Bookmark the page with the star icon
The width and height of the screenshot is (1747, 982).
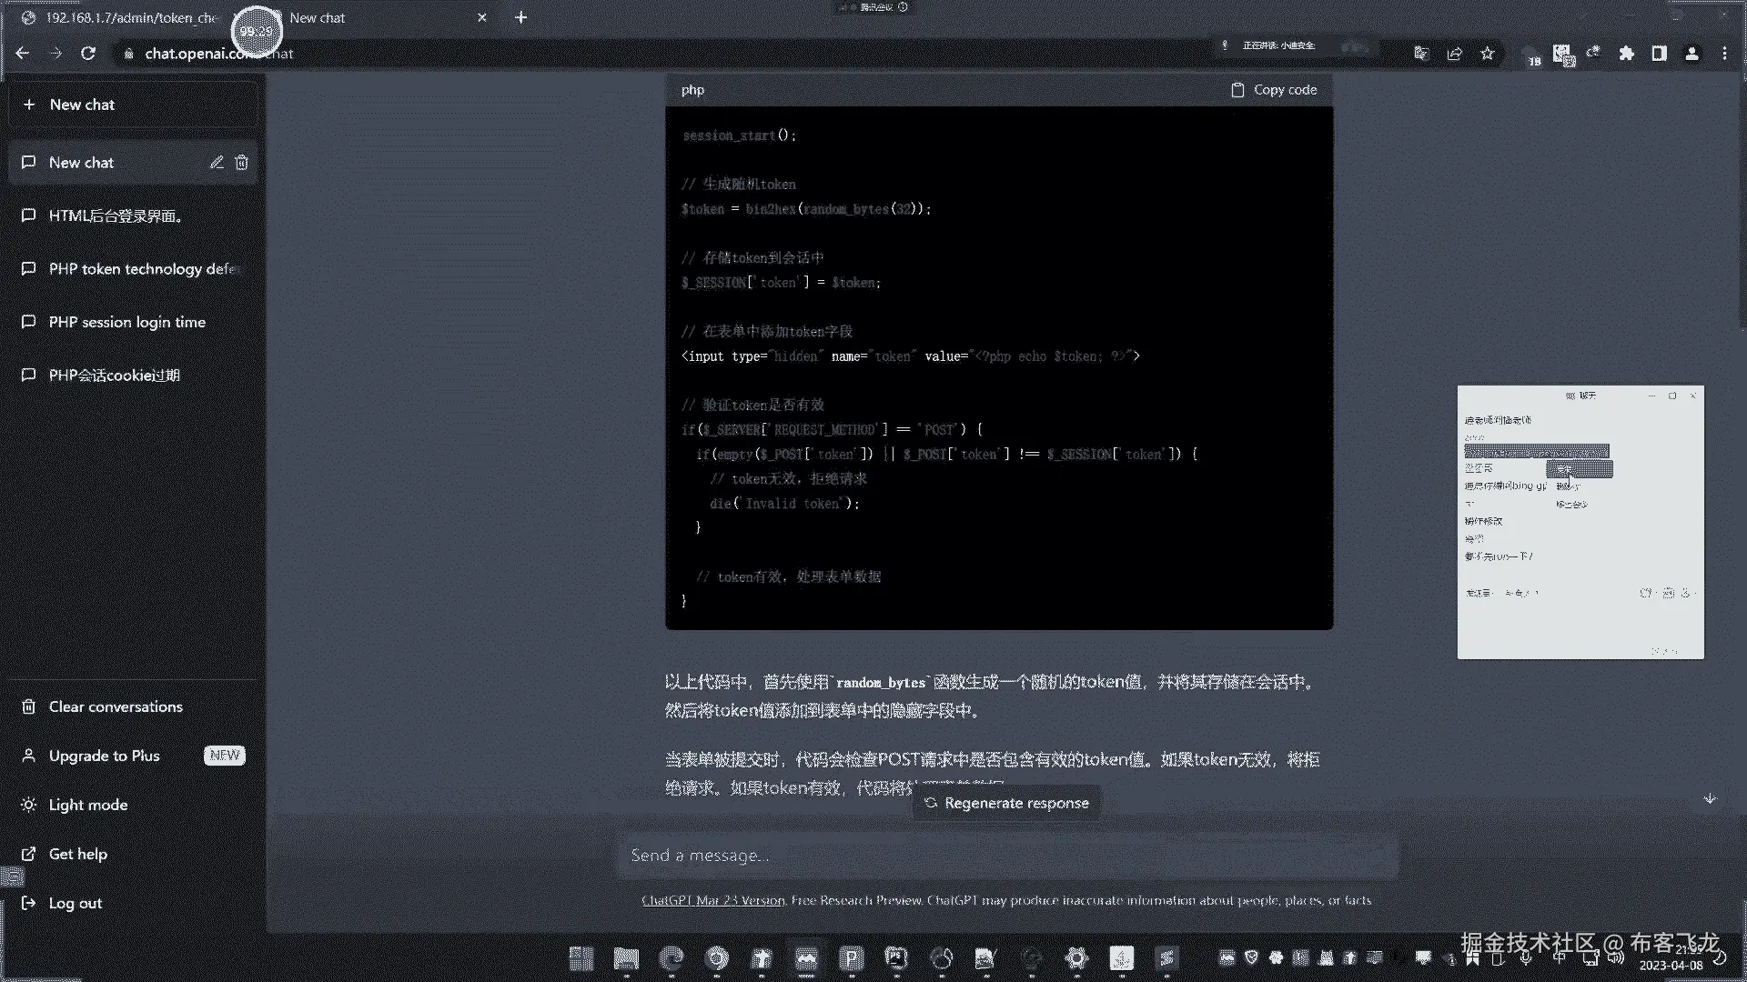pos(1488,54)
